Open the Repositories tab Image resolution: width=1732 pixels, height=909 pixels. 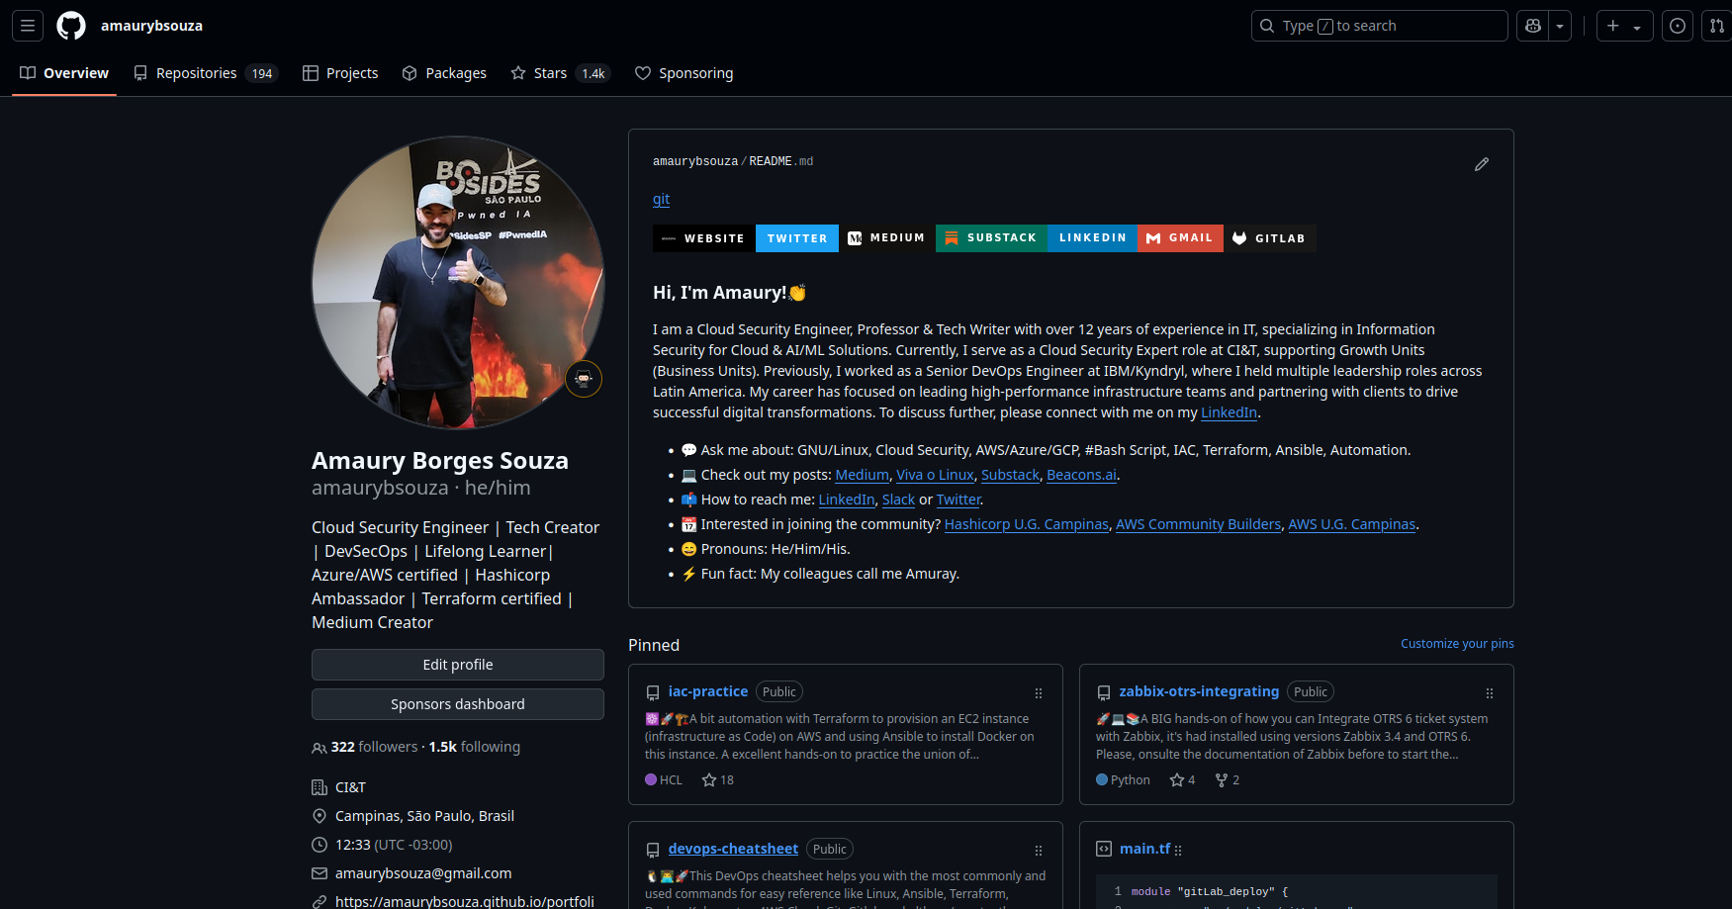tap(206, 73)
